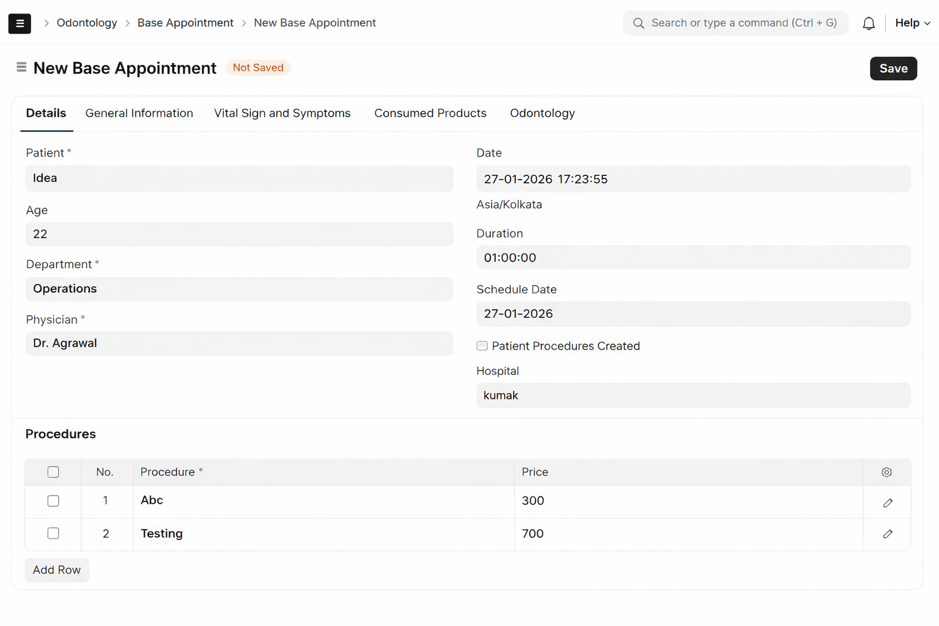The image size is (939, 626).
Task: Switch to the Details tab
Action: click(x=46, y=113)
